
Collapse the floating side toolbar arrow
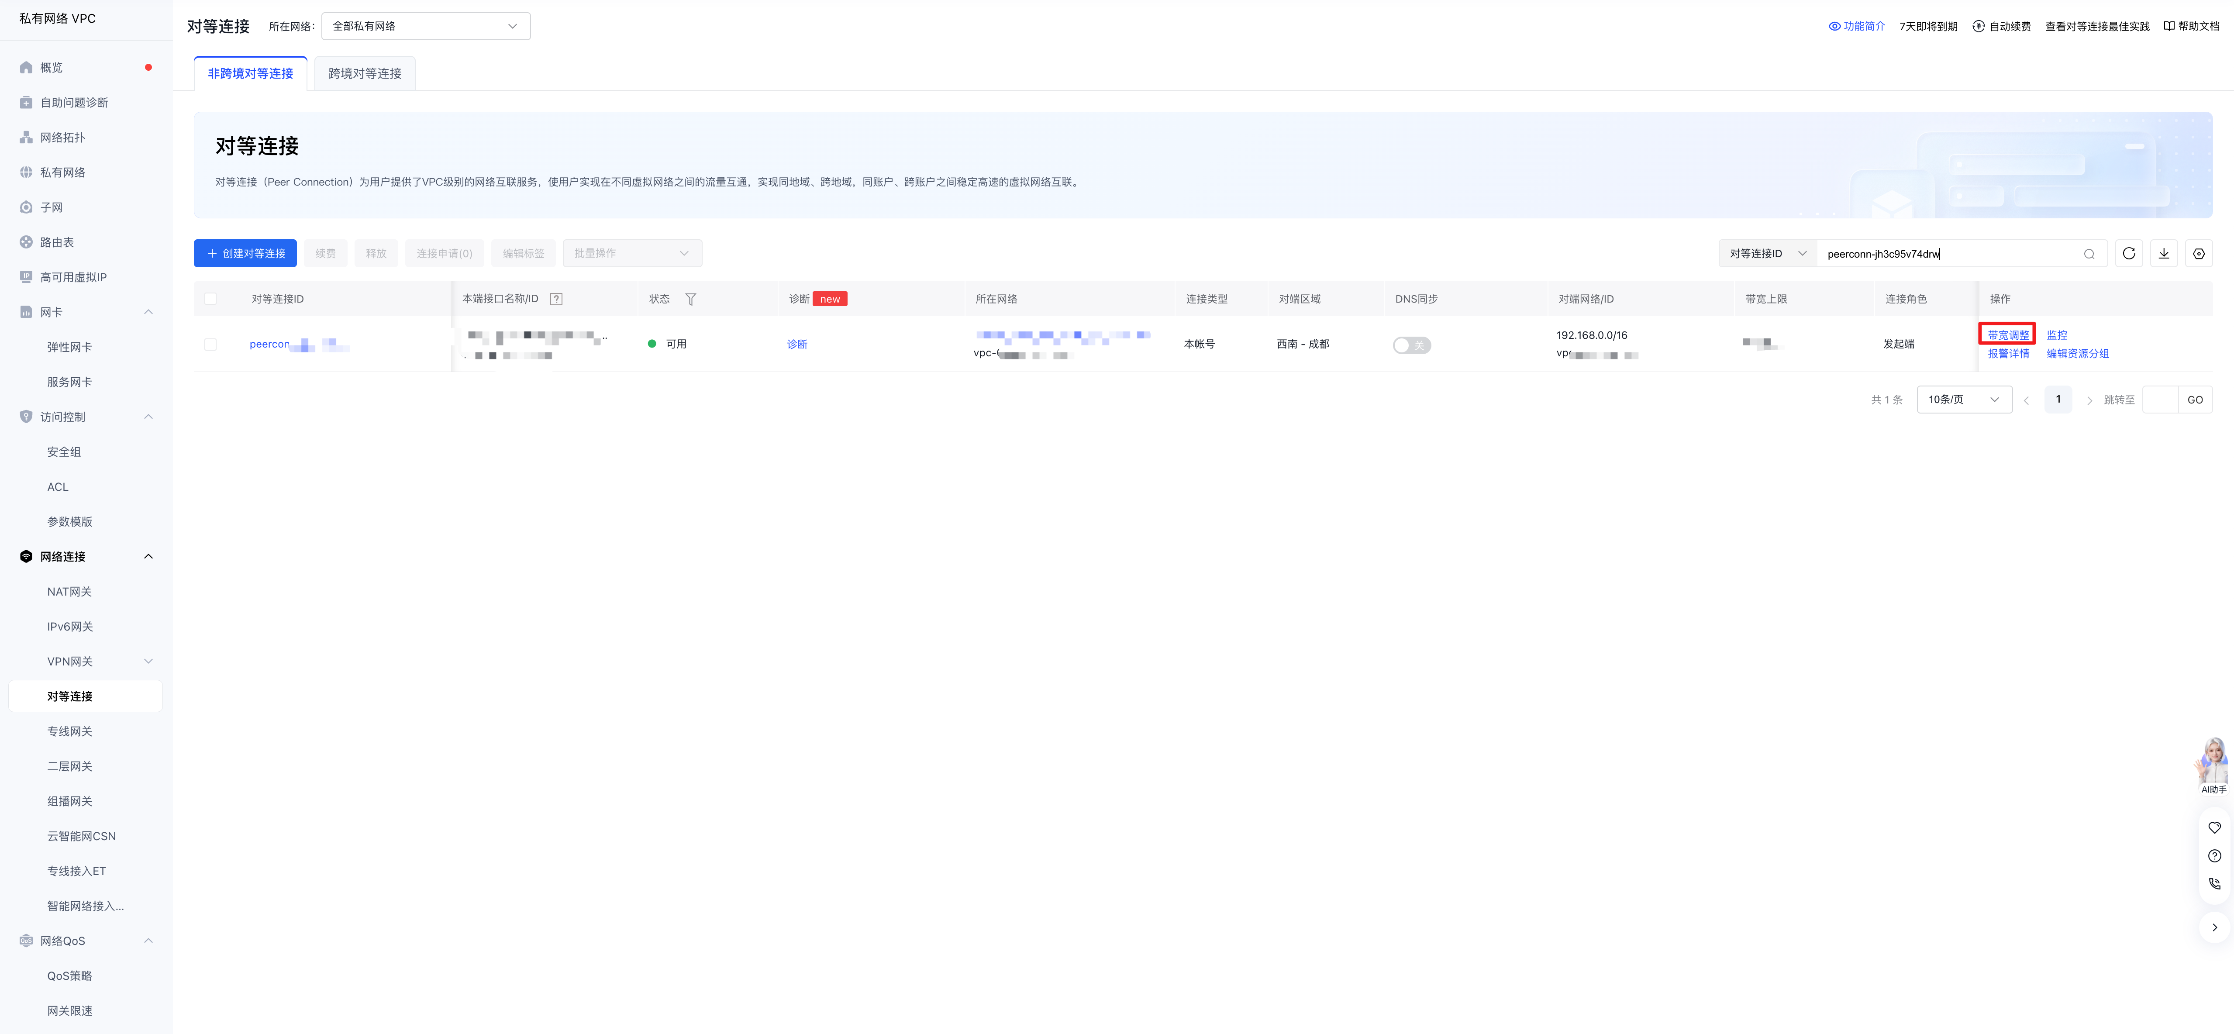[2214, 927]
